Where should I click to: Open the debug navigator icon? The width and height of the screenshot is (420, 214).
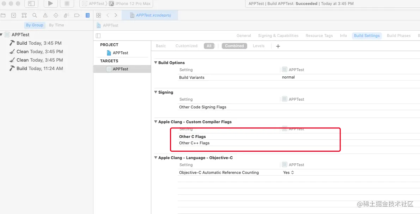pos(66,15)
